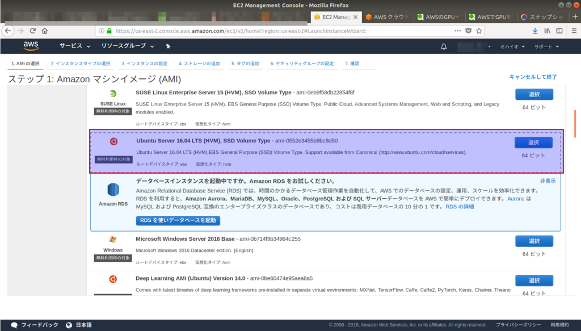Switch to the AWS クラウド browser tab
This screenshot has width=581, height=331.
(387, 17)
